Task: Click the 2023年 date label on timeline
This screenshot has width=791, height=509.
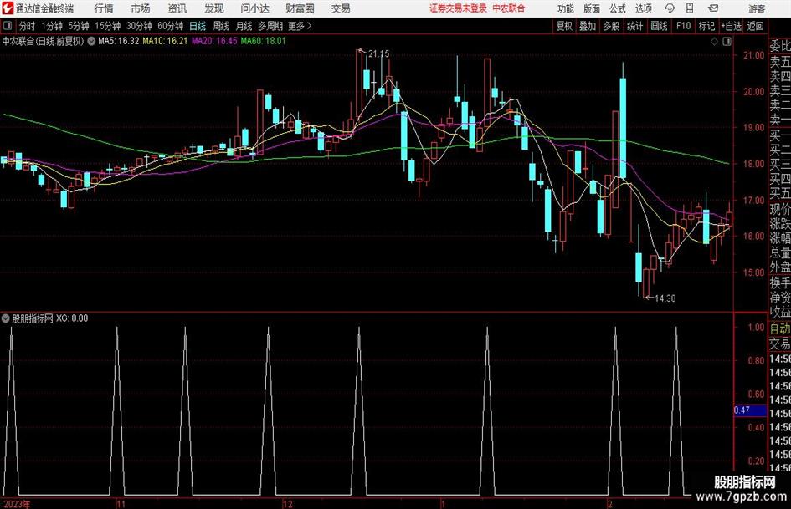Action: 16,503
